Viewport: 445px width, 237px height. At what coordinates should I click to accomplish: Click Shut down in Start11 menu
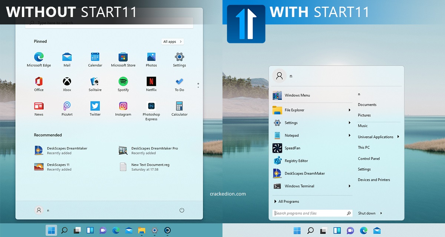pos(367,213)
